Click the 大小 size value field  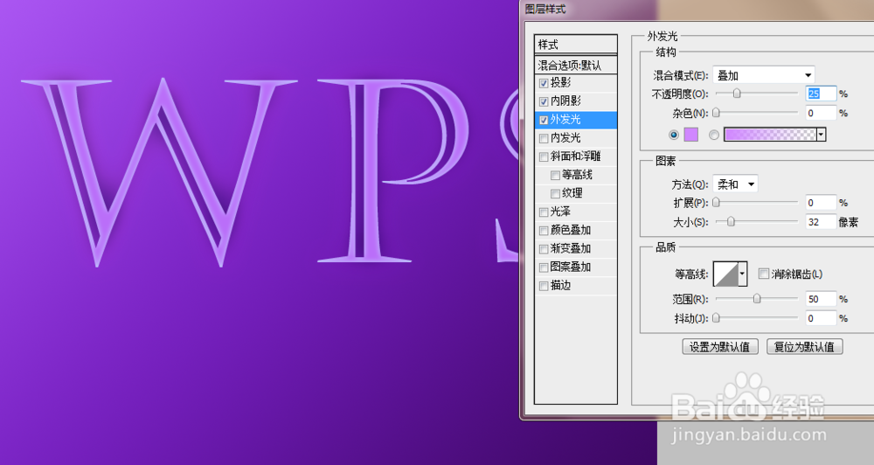821,222
